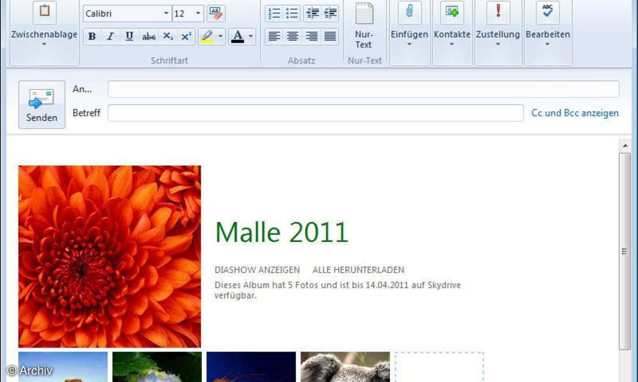Open the Zwischenablage clipboard icon
Screen dimensions: 638x382
[45, 12]
